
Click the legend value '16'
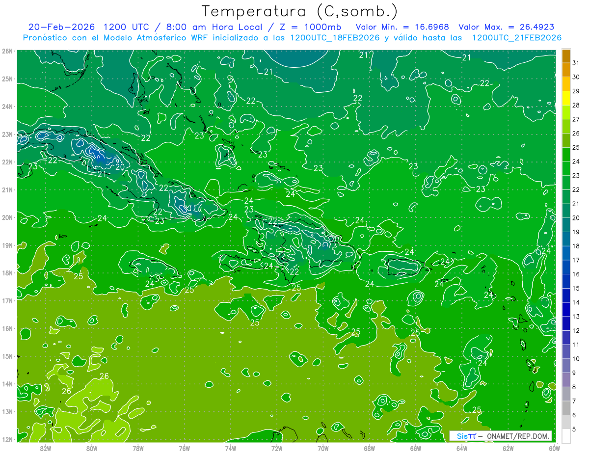pos(576,274)
